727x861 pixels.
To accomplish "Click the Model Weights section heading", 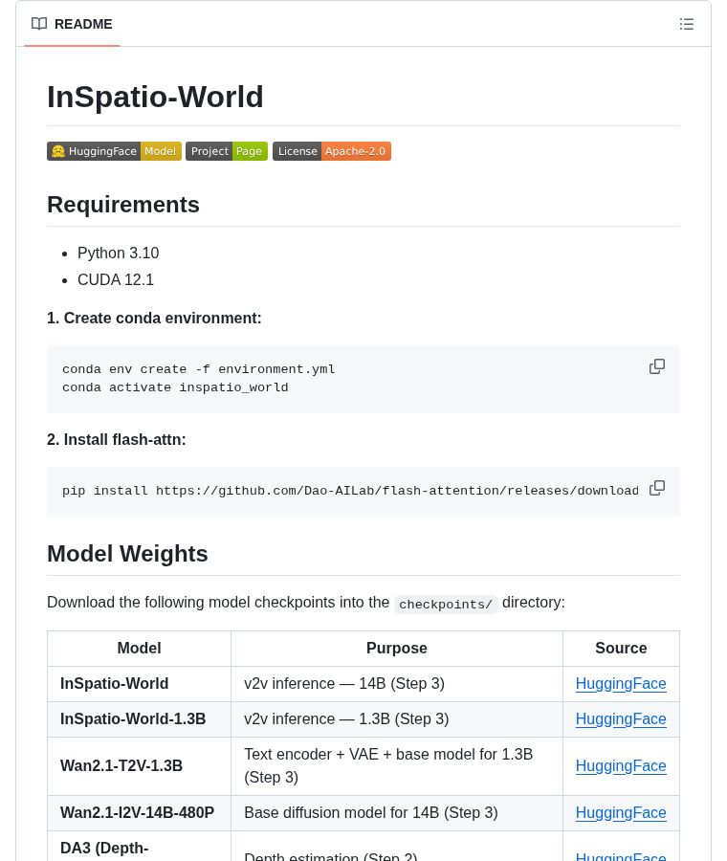I will tap(127, 554).
